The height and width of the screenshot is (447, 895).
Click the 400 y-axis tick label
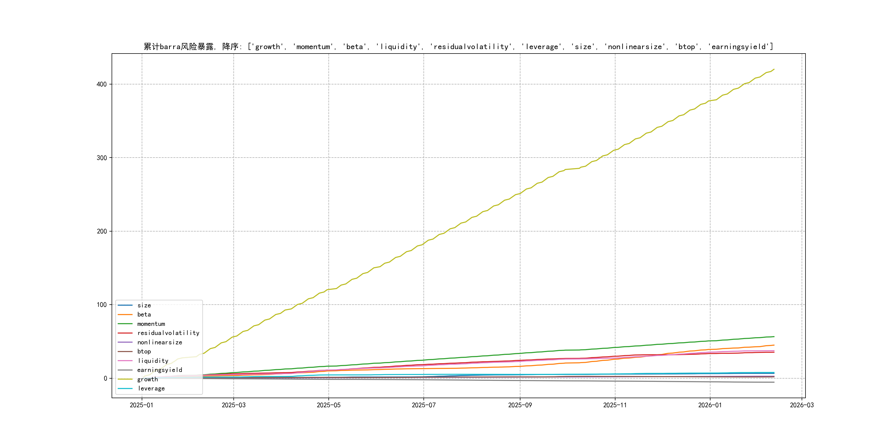pyautogui.click(x=101, y=84)
